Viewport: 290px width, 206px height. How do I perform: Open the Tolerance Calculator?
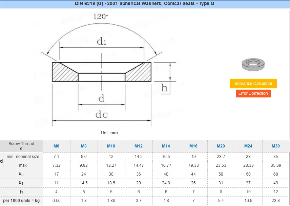point(253,83)
